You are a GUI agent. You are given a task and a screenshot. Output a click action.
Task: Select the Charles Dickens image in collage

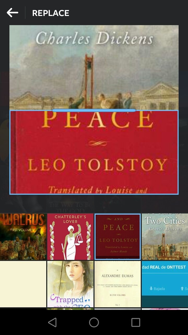[94, 67]
